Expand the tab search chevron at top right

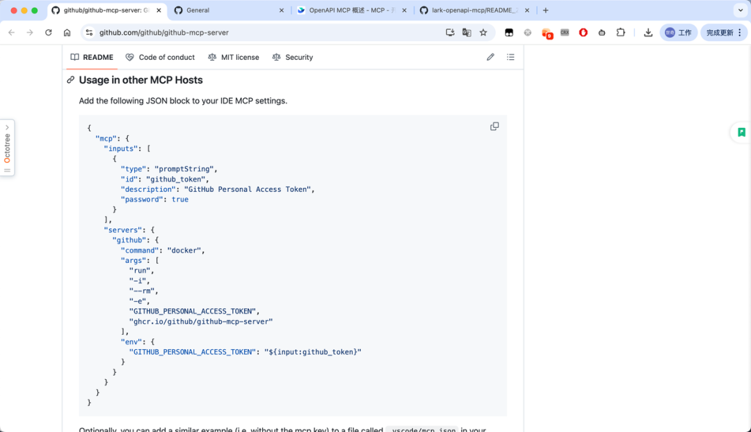tap(738, 10)
